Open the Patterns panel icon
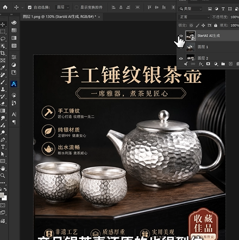This screenshot has width=239, height=240. (14, 46)
